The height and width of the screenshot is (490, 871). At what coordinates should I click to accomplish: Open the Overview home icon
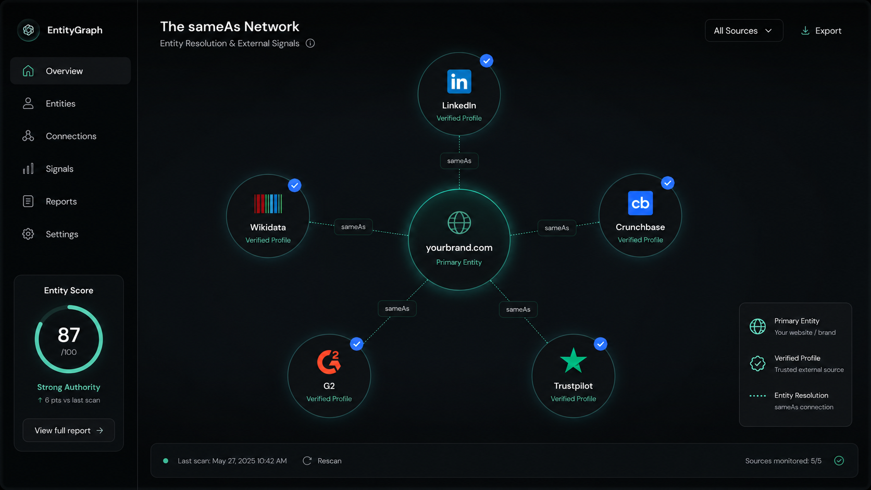[x=28, y=71]
